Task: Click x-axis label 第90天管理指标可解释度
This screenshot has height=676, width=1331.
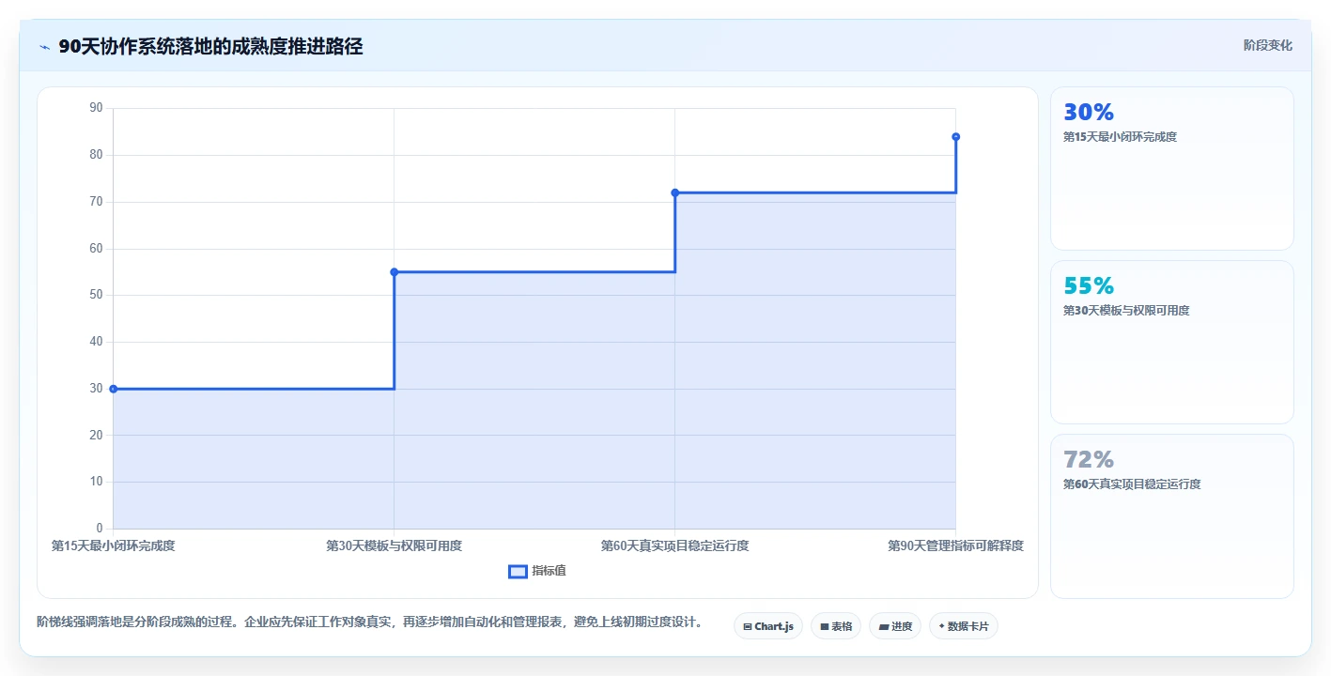Action: click(x=955, y=545)
